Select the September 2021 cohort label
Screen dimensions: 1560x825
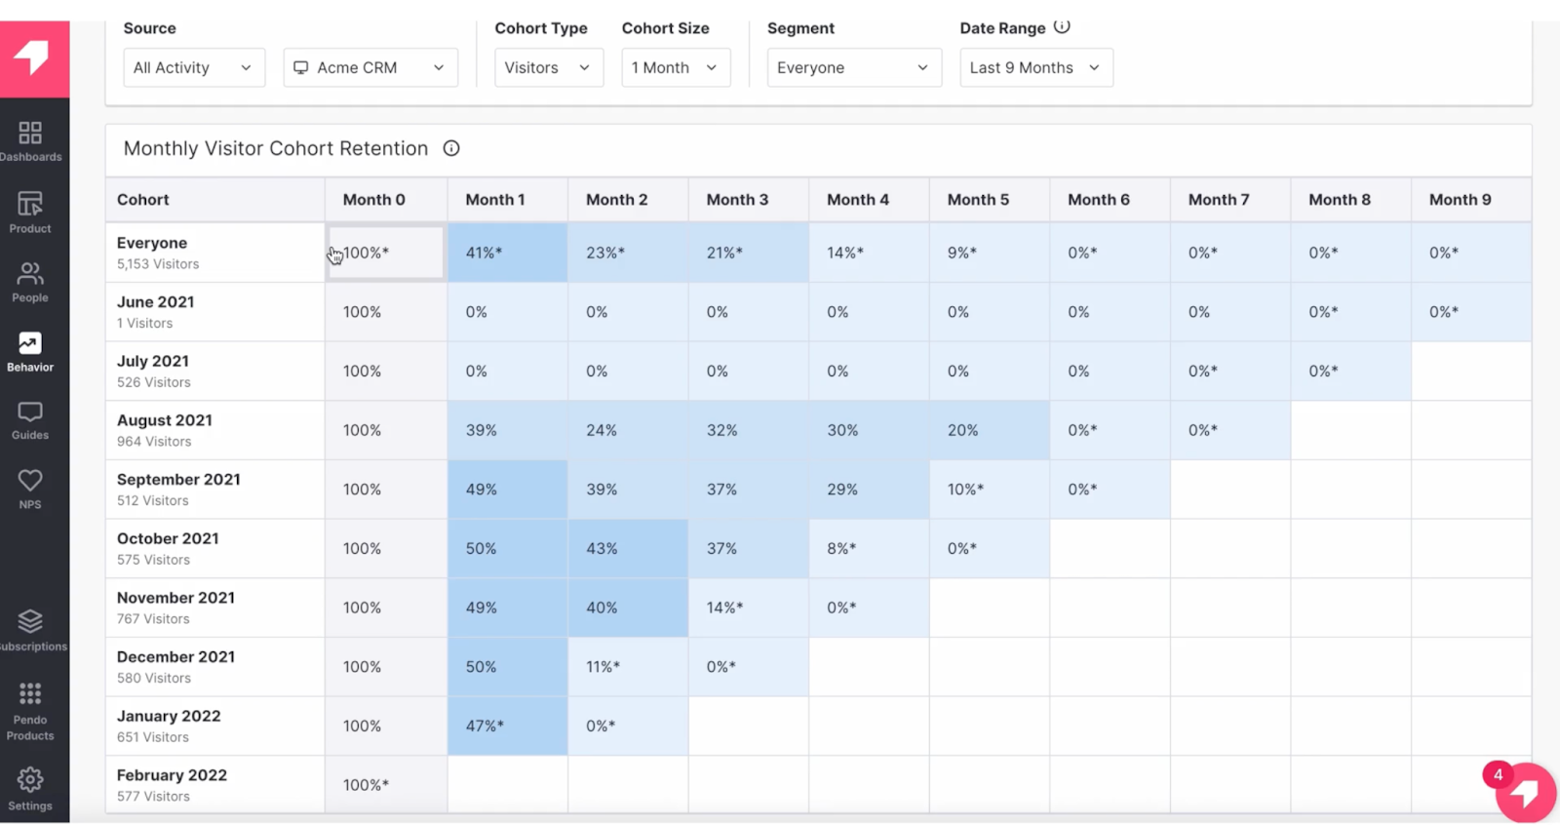pyautogui.click(x=178, y=480)
